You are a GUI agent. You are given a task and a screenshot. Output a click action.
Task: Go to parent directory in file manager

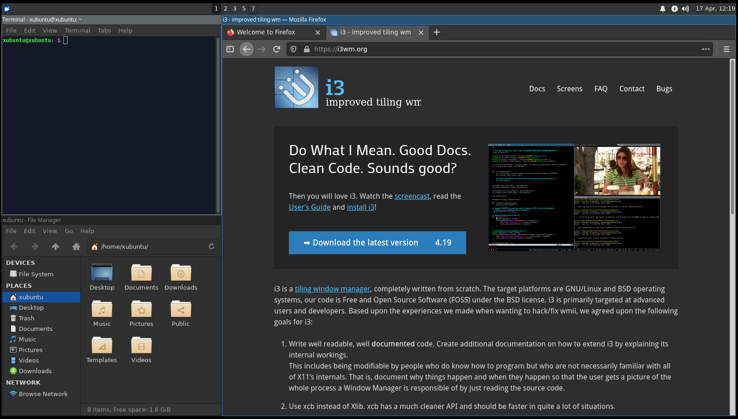[x=55, y=246]
